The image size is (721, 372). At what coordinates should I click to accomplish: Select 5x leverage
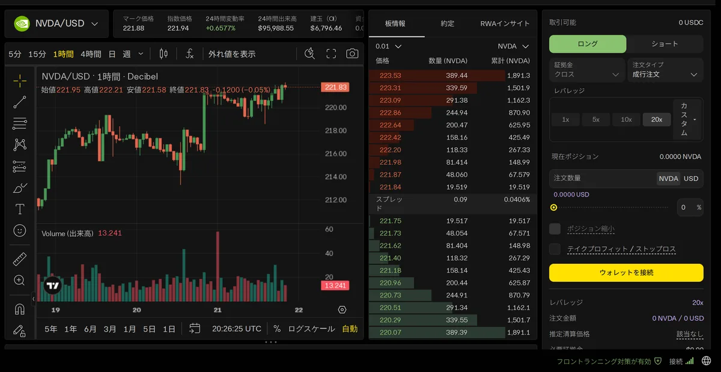[x=596, y=120]
